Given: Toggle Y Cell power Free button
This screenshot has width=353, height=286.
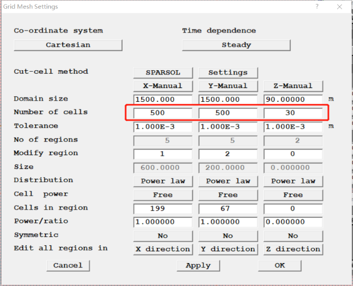Looking at the screenshot, I should [x=228, y=195].
